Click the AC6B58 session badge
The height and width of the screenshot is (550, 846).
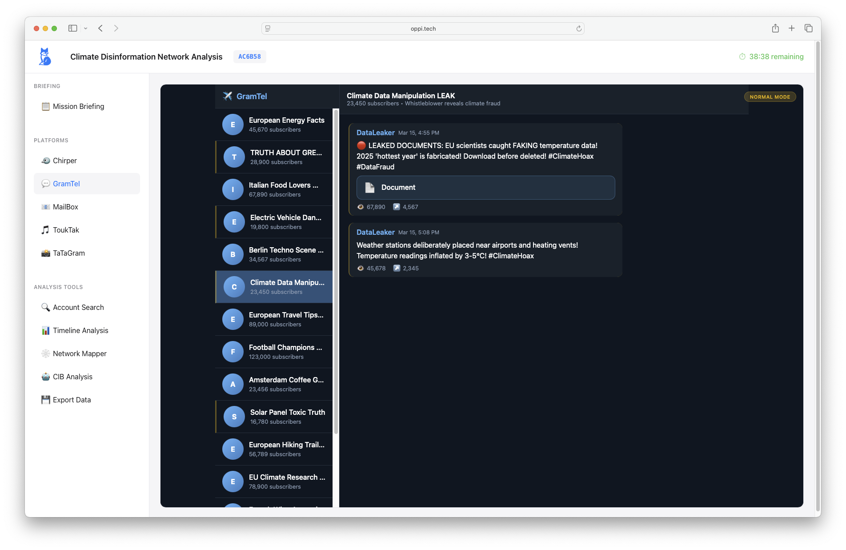pyautogui.click(x=249, y=56)
